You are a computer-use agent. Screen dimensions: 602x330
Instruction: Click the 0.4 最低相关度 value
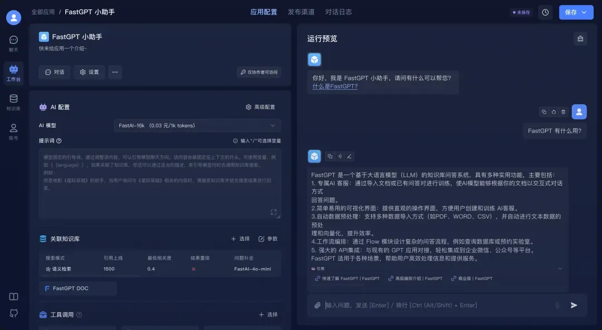[x=151, y=269]
